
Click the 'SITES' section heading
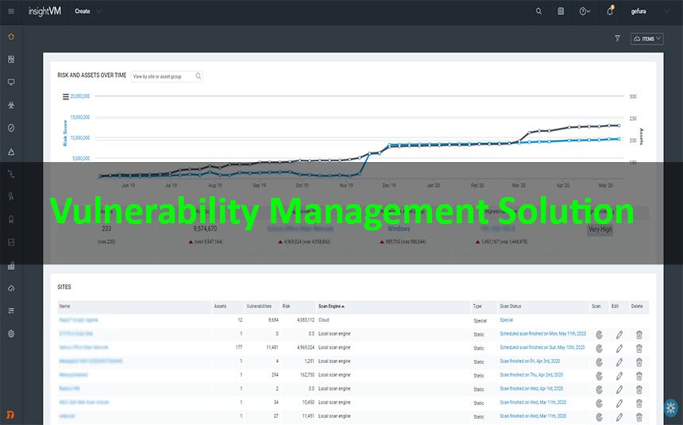[64, 287]
